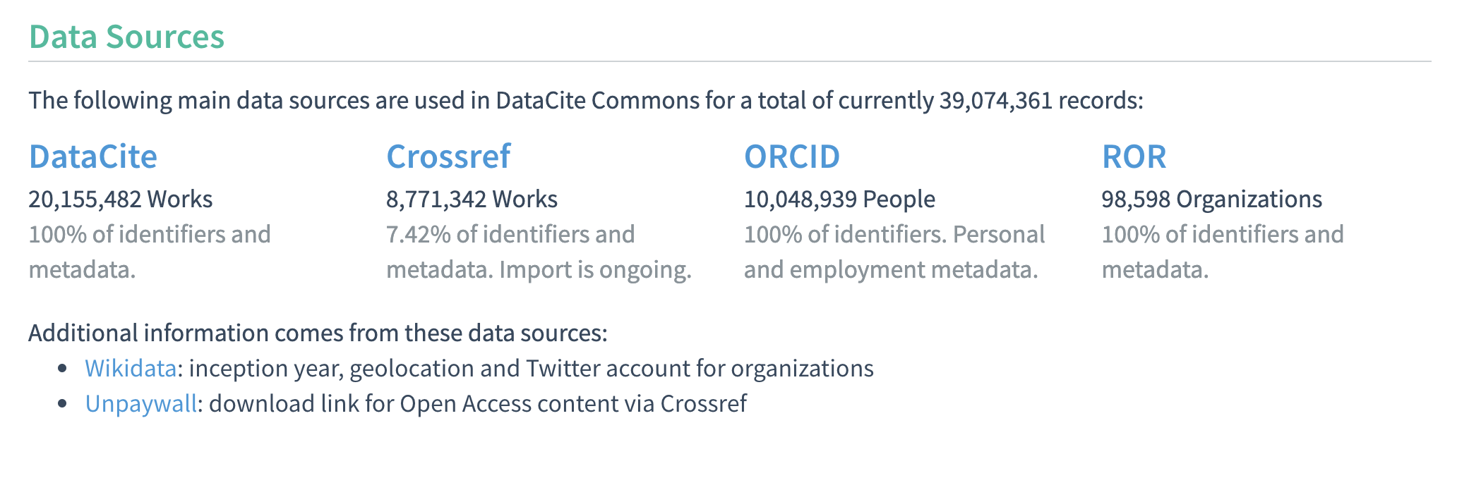Click the bullet point before Wikidata

tap(64, 368)
